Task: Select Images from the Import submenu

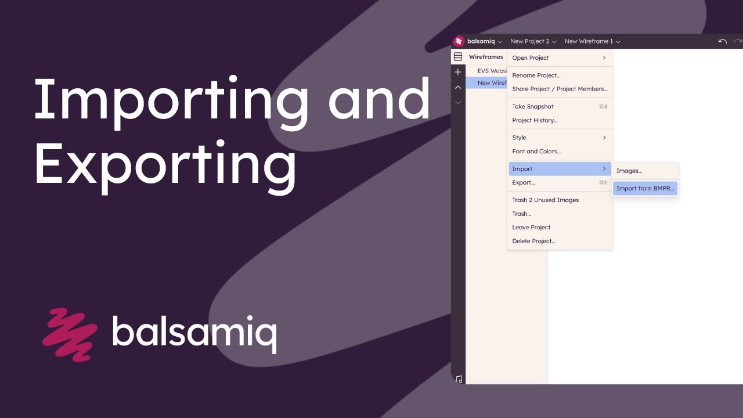Action: point(645,171)
